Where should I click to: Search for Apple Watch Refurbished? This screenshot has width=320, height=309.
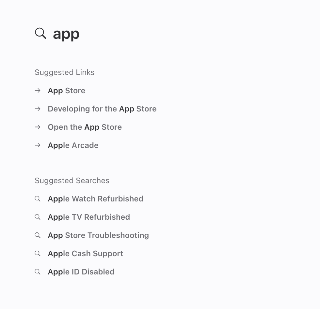click(x=96, y=199)
